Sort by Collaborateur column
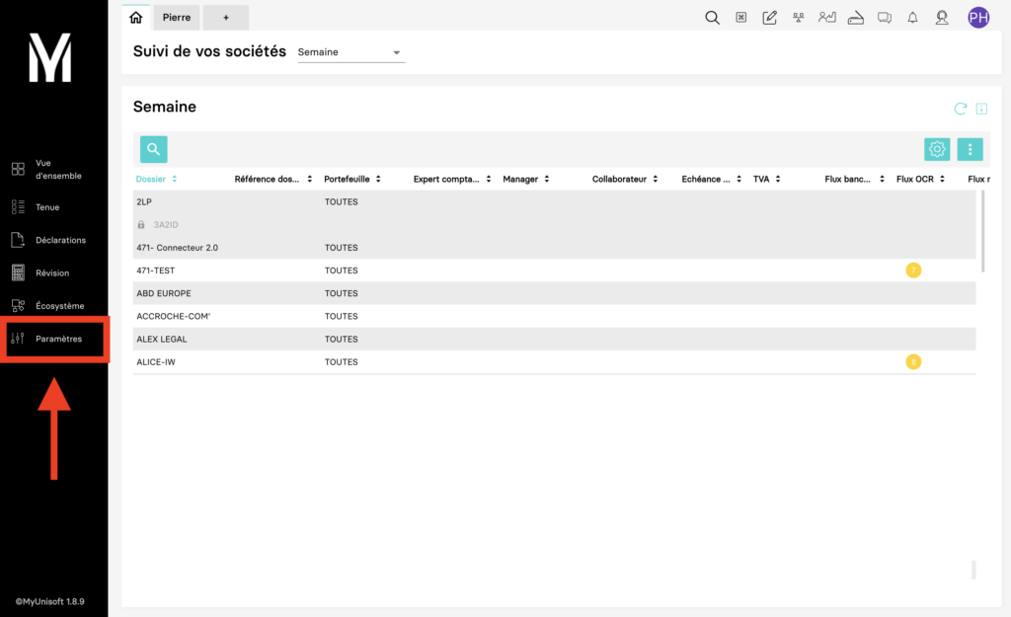Image resolution: width=1011 pixels, height=617 pixels. click(624, 179)
